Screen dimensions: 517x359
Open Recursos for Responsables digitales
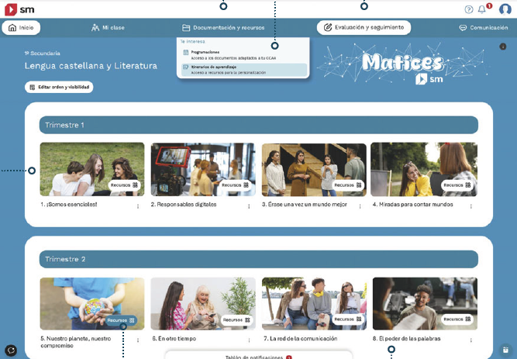233,185
